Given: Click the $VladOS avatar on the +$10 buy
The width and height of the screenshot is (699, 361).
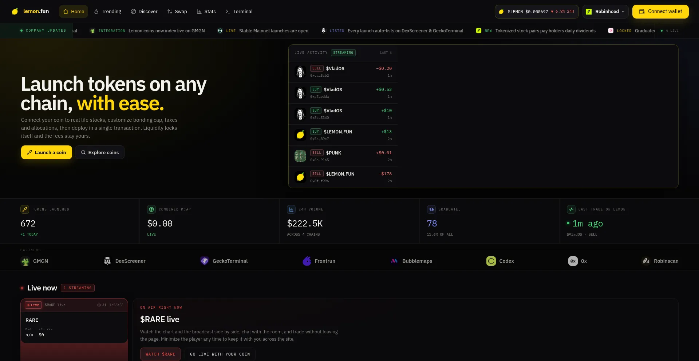Looking at the screenshot, I should 300,114.
